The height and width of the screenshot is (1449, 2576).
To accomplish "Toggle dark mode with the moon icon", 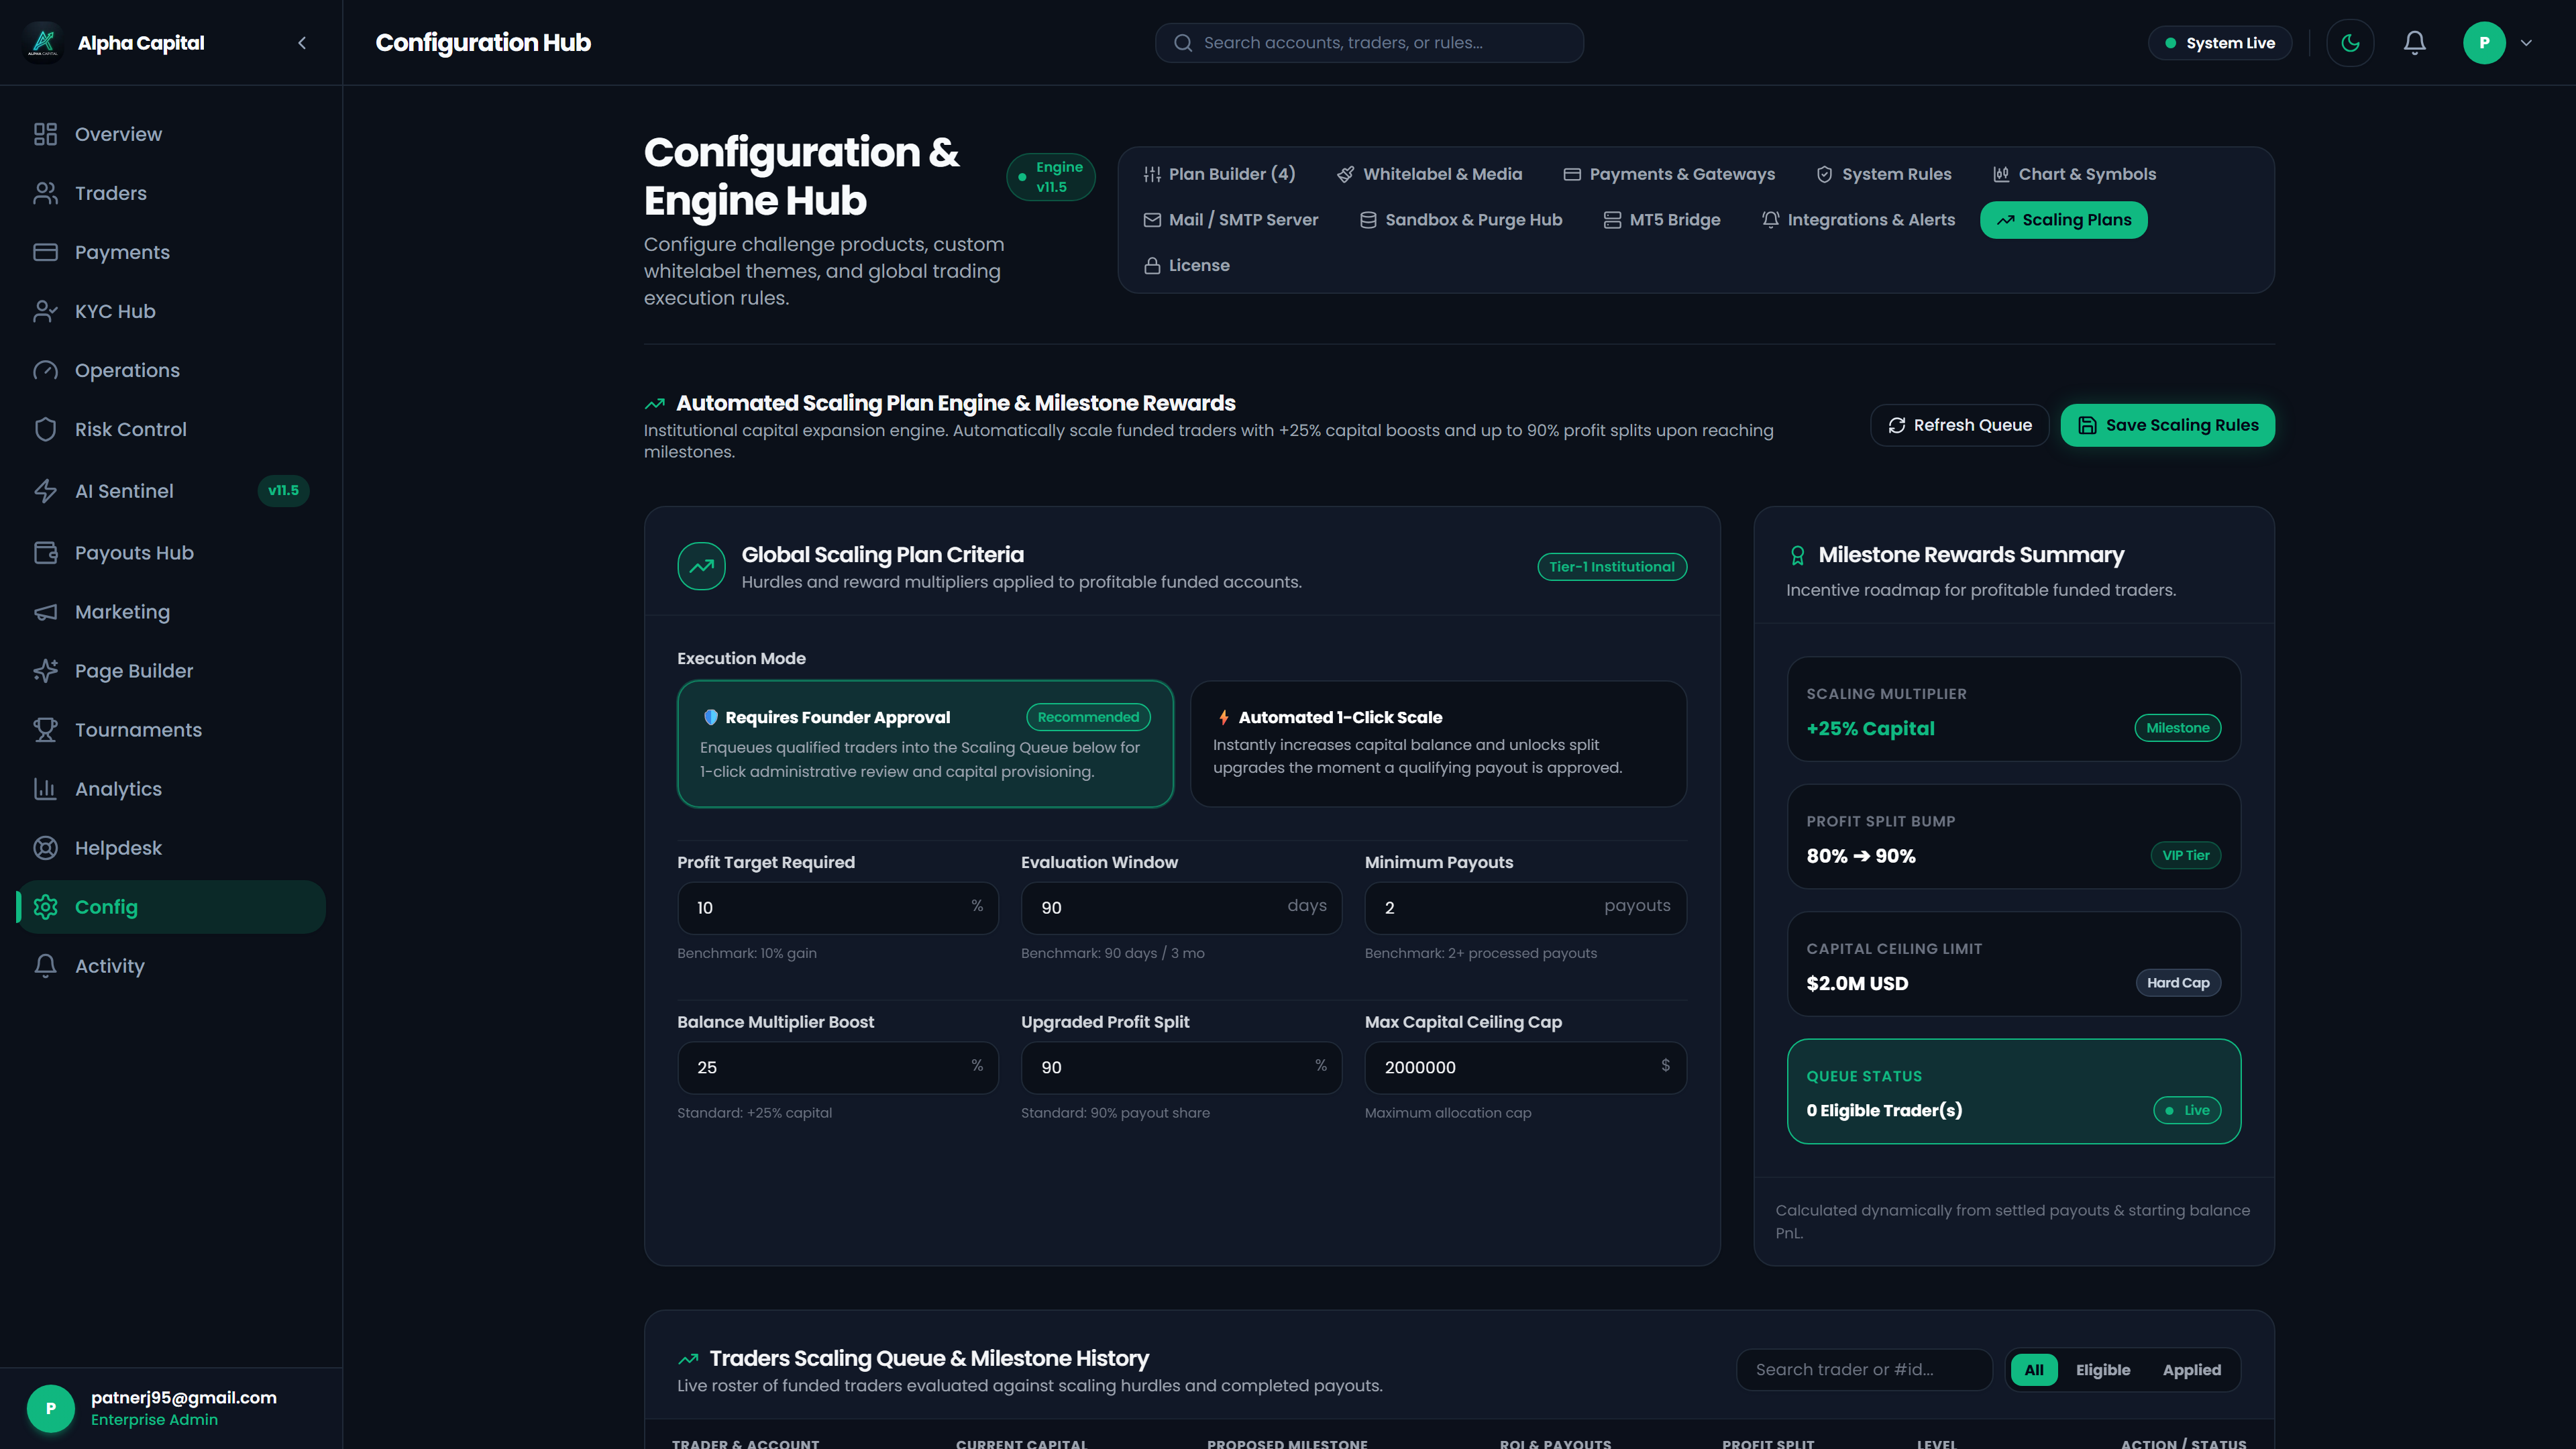I will 2350,43.
